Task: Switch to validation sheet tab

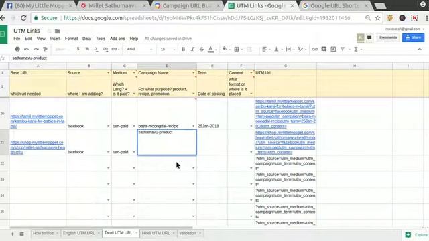Action: click(188, 233)
